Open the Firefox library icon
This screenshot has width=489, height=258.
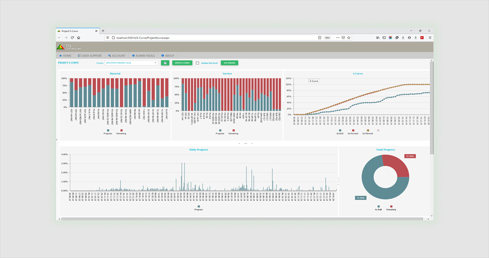tap(378, 38)
